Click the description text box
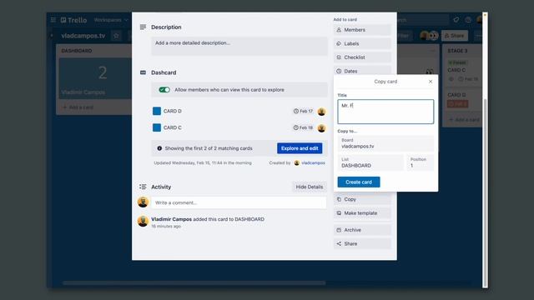534x300 pixels. (x=239, y=47)
